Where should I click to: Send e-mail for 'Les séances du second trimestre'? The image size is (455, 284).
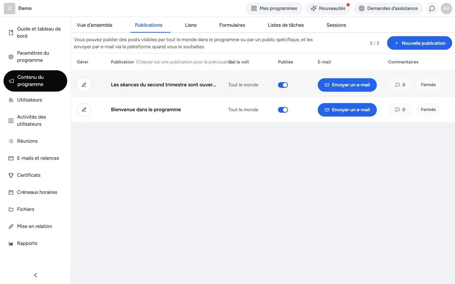347,85
